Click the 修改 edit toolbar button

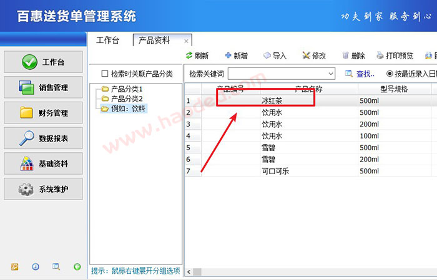pos(314,56)
